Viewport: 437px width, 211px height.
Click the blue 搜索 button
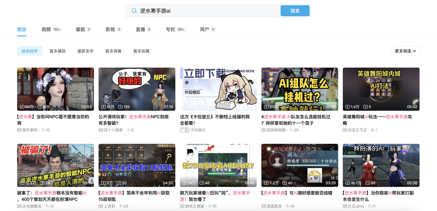[x=295, y=11]
